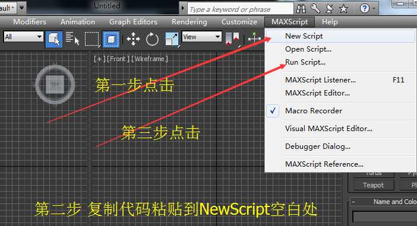The height and width of the screenshot is (226, 417).
Task: Open the Customize menu
Action: click(239, 22)
